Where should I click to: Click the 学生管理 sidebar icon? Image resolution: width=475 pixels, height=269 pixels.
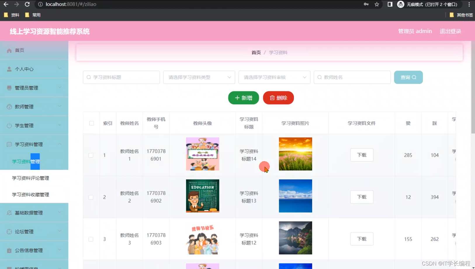pyautogui.click(x=8, y=125)
